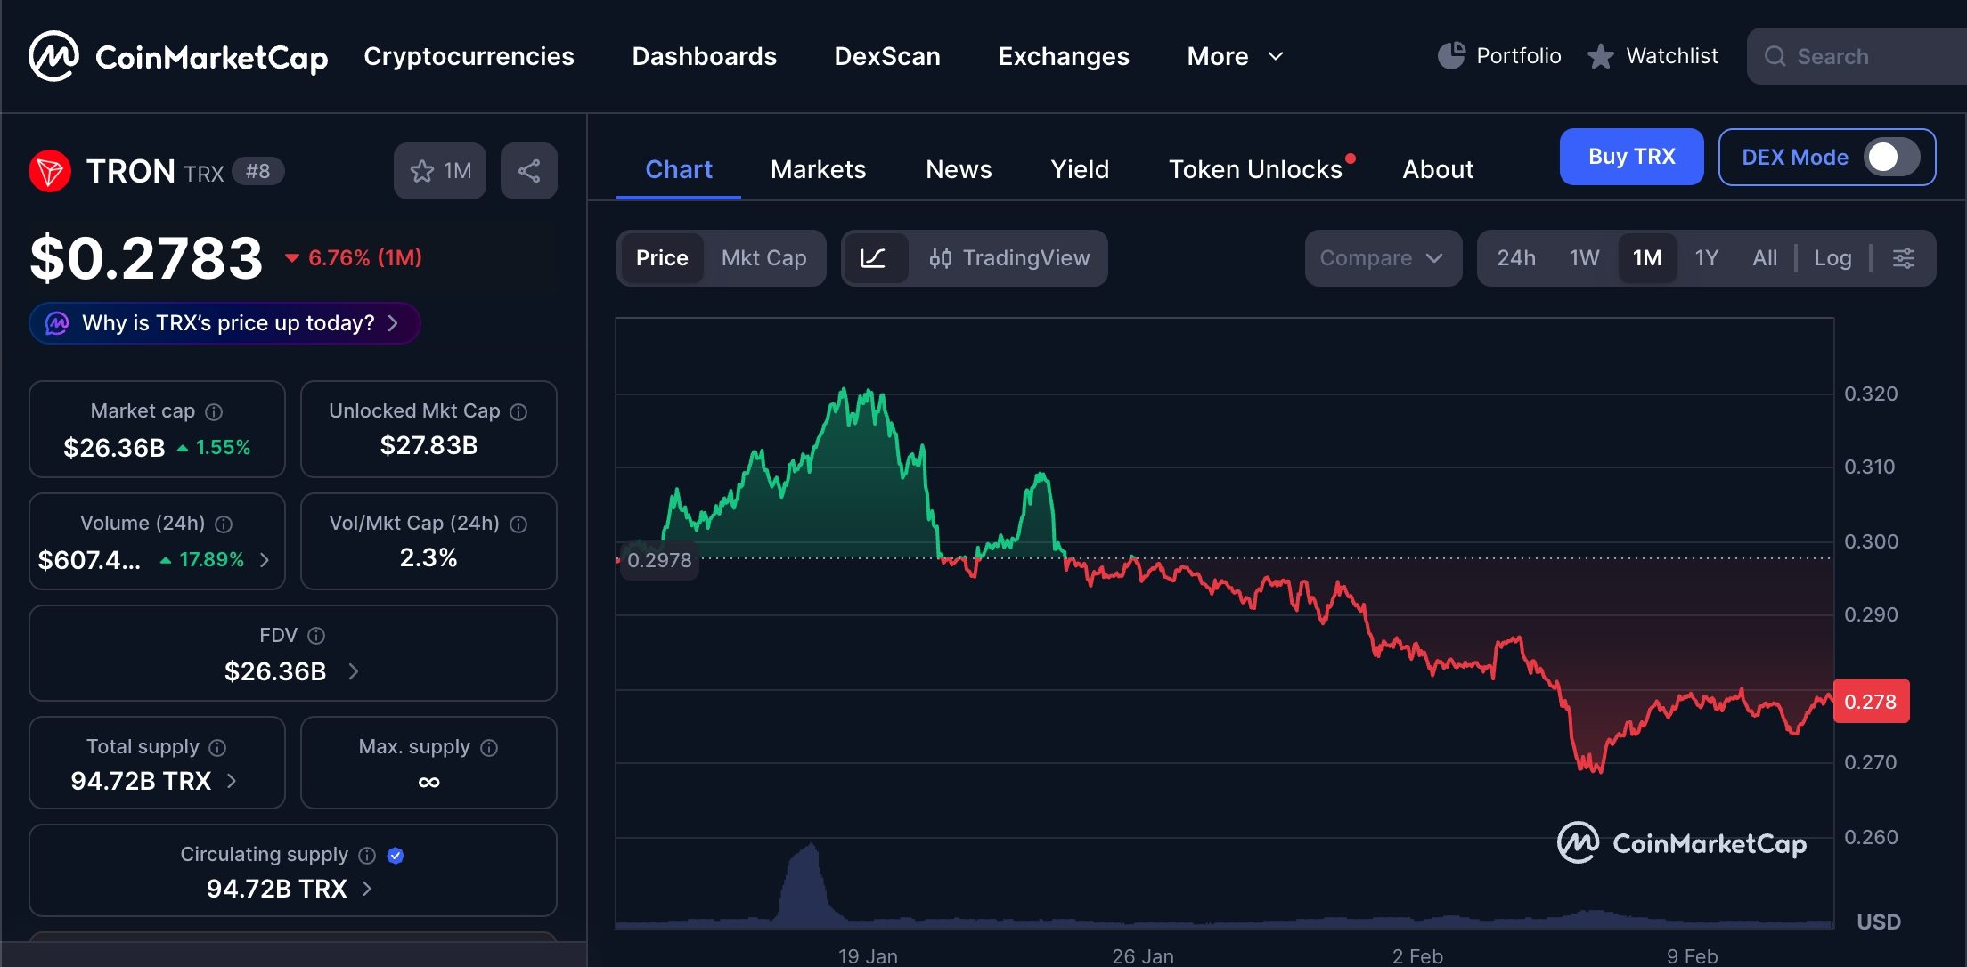Select the All time range
Viewport: 1967px width, 967px height.
pos(1764,258)
